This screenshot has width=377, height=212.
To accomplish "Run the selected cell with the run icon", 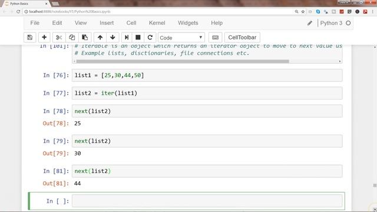I will coord(127,38).
